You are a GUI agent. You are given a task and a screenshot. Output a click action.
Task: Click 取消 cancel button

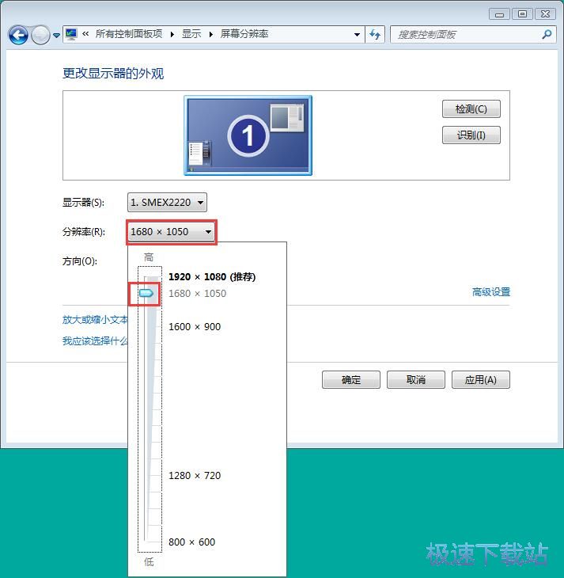(416, 380)
